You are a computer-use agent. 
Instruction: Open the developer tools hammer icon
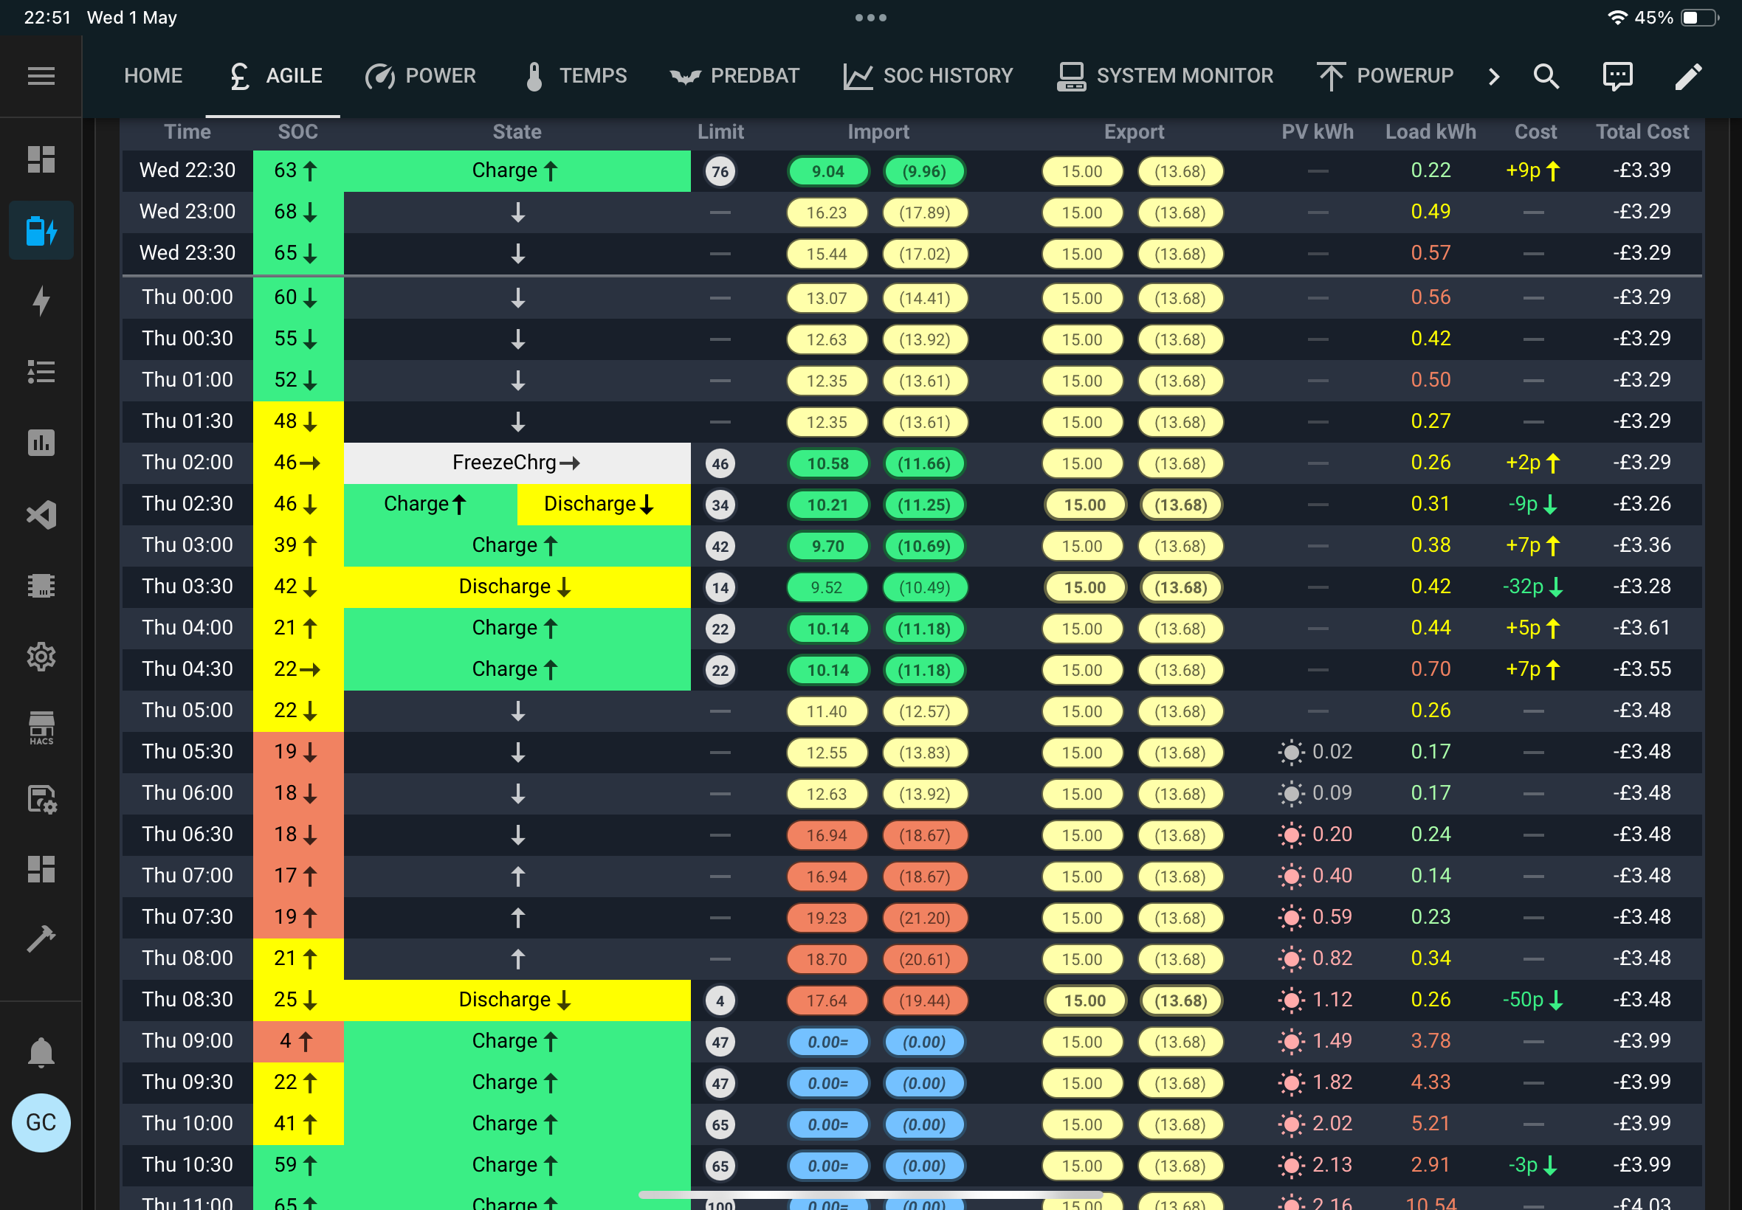41,938
